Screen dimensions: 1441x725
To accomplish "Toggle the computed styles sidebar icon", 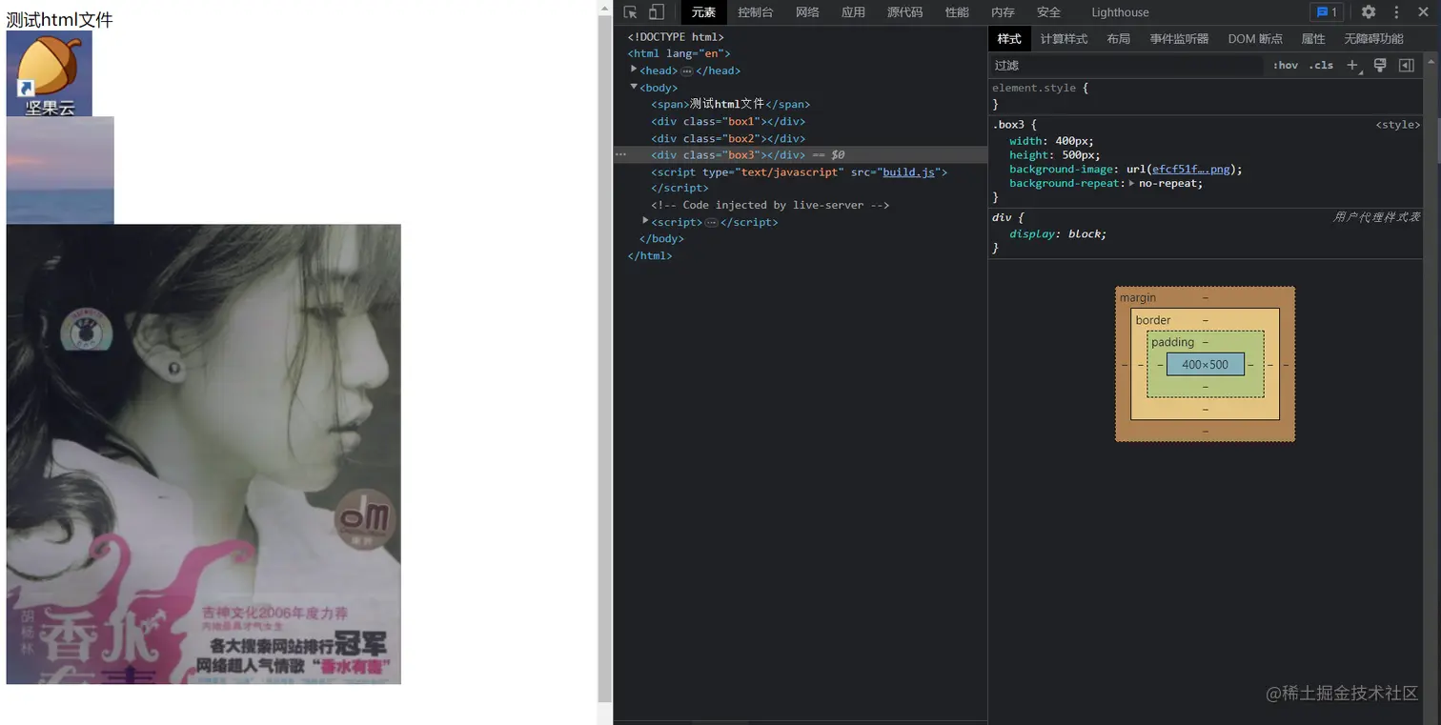I will point(1406,65).
